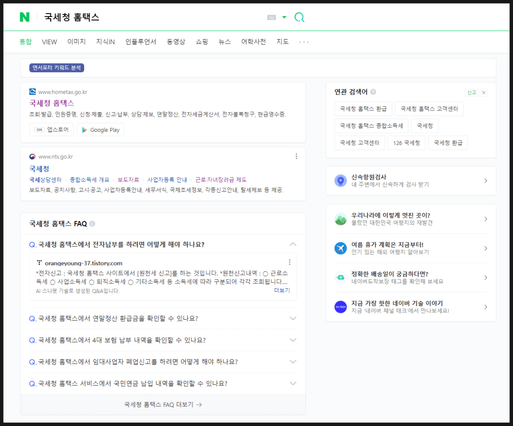513x426 pixels.
Task: Click the help icon next to 연관 검색어
Action: point(373,92)
